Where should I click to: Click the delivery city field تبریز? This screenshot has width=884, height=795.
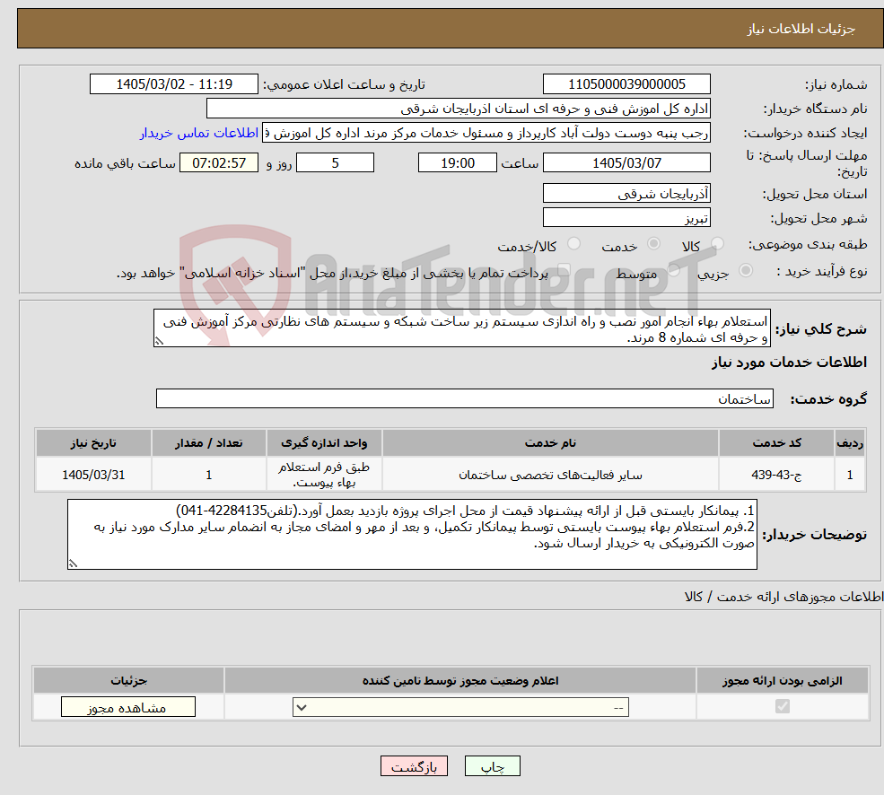point(626,218)
